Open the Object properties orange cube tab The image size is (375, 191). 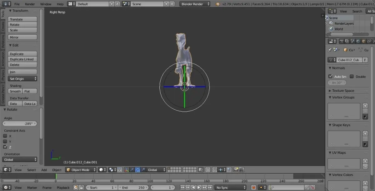coord(364,41)
